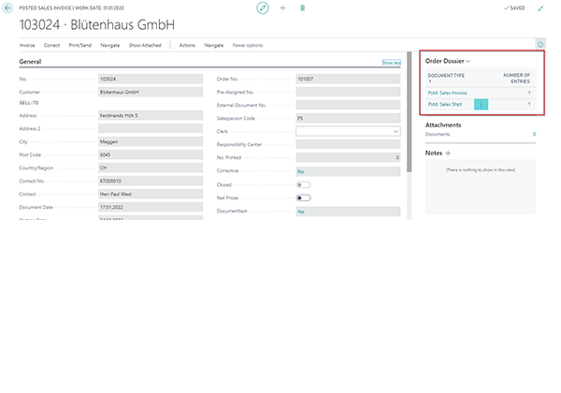The width and height of the screenshot is (561, 393).
Task: Add a note with Notes plus icon
Action: 448,153
